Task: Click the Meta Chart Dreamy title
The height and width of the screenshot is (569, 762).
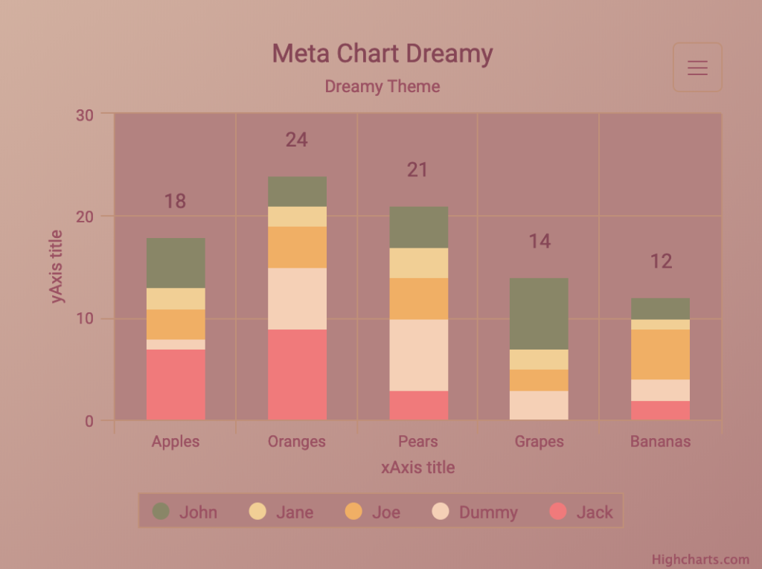Action: 382,54
